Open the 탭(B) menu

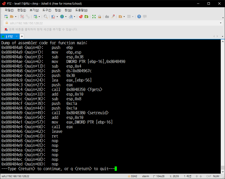pos(58,10)
